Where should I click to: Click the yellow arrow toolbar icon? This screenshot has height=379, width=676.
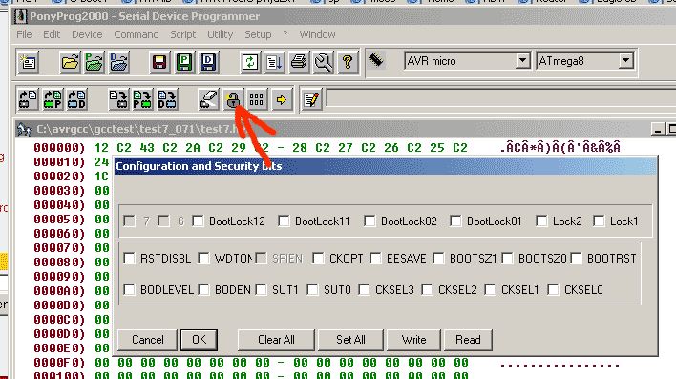point(282,99)
